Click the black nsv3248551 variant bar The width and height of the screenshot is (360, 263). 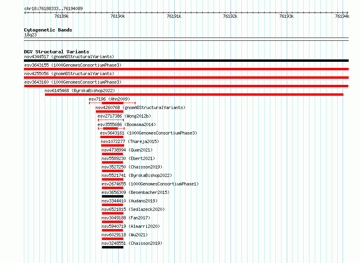click(113, 247)
